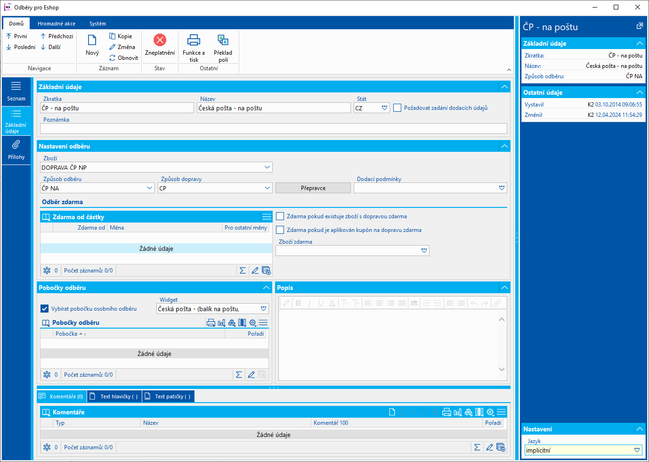649x462 pixels.
Task: Click the Překlad polí icon
Action: (x=223, y=40)
